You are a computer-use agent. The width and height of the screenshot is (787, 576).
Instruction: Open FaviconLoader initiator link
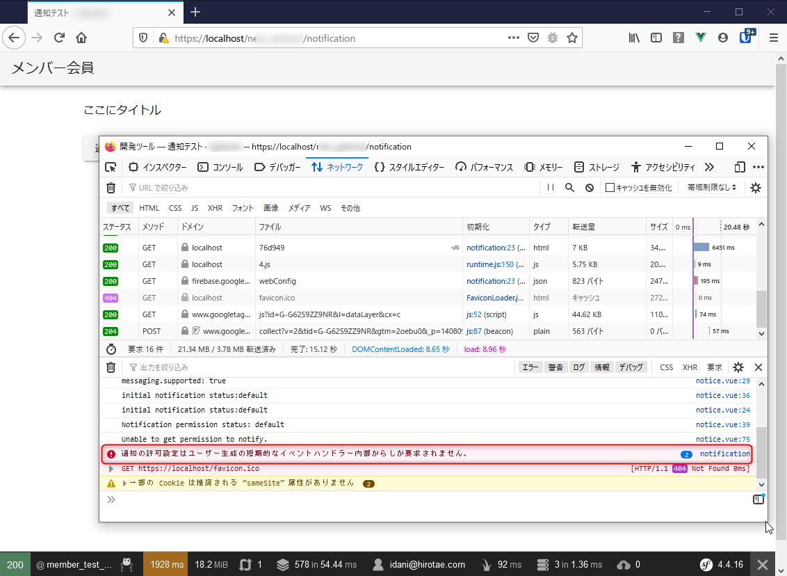click(495, 298)
